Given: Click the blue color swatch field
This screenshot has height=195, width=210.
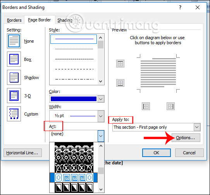Looking at the screenshot, I should tap(74, 99).
